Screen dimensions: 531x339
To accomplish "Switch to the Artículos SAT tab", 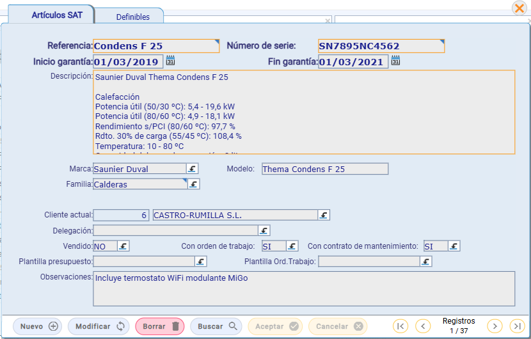I will (51, 15).
